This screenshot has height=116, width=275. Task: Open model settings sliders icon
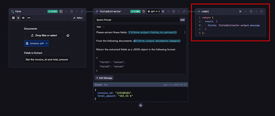pos(163,11)
